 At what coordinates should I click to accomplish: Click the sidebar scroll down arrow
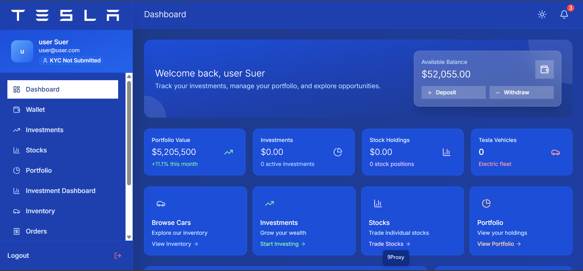(129, 237)
